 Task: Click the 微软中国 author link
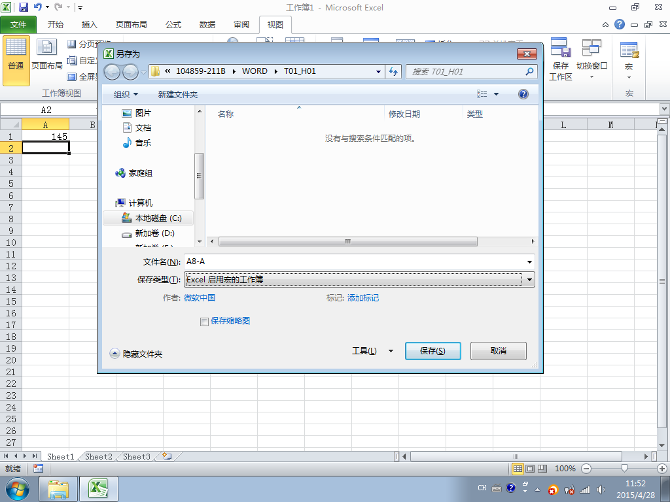200,297
